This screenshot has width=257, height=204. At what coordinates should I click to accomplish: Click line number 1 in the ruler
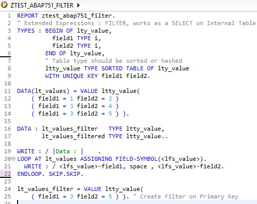[x=9, y=16]
